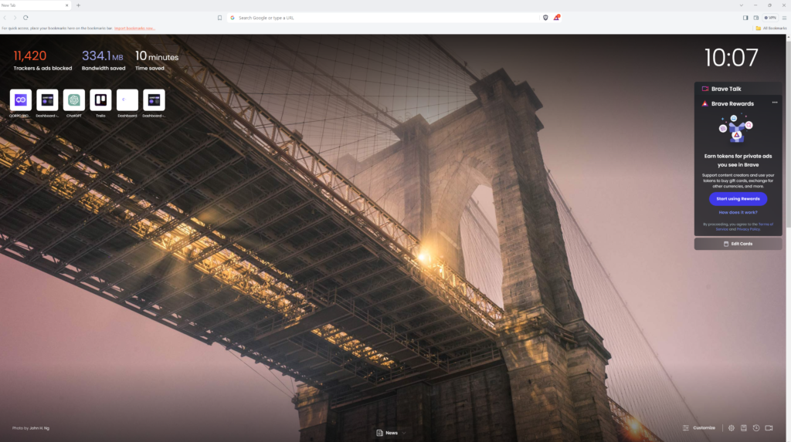This screenshot has width=791, height=442.
Task: Open the first Dashboard tile next to QORPO
Action: tap(47, 100)
